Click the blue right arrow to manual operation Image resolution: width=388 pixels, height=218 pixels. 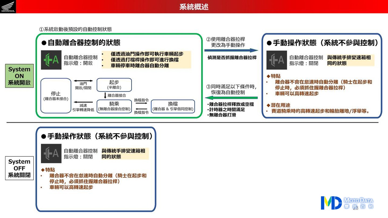pyautogui.click(x=231, y=50)
